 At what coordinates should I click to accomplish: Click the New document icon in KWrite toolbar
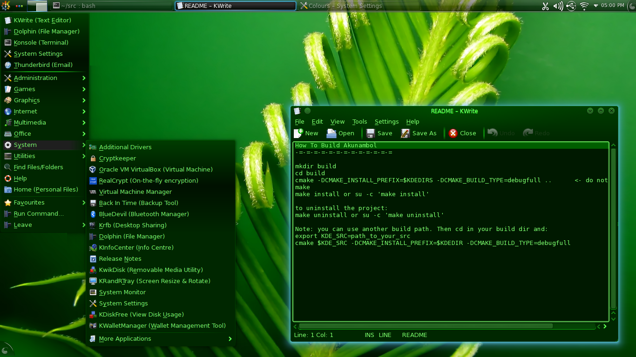298,133
